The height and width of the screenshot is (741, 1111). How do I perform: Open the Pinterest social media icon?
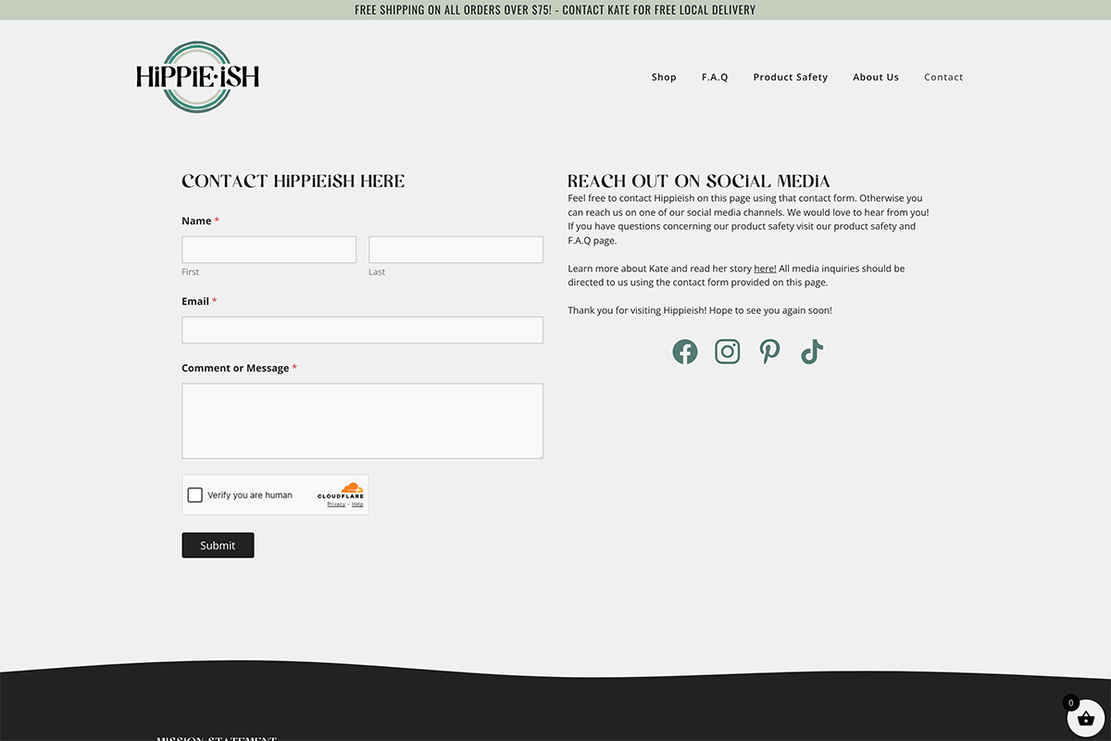(x=769, y=352)
